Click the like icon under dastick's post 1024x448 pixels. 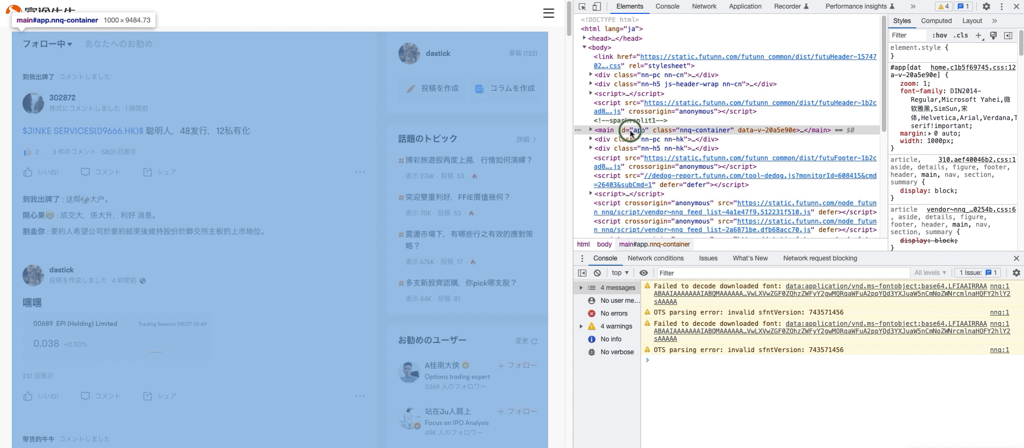click(28, 396)
